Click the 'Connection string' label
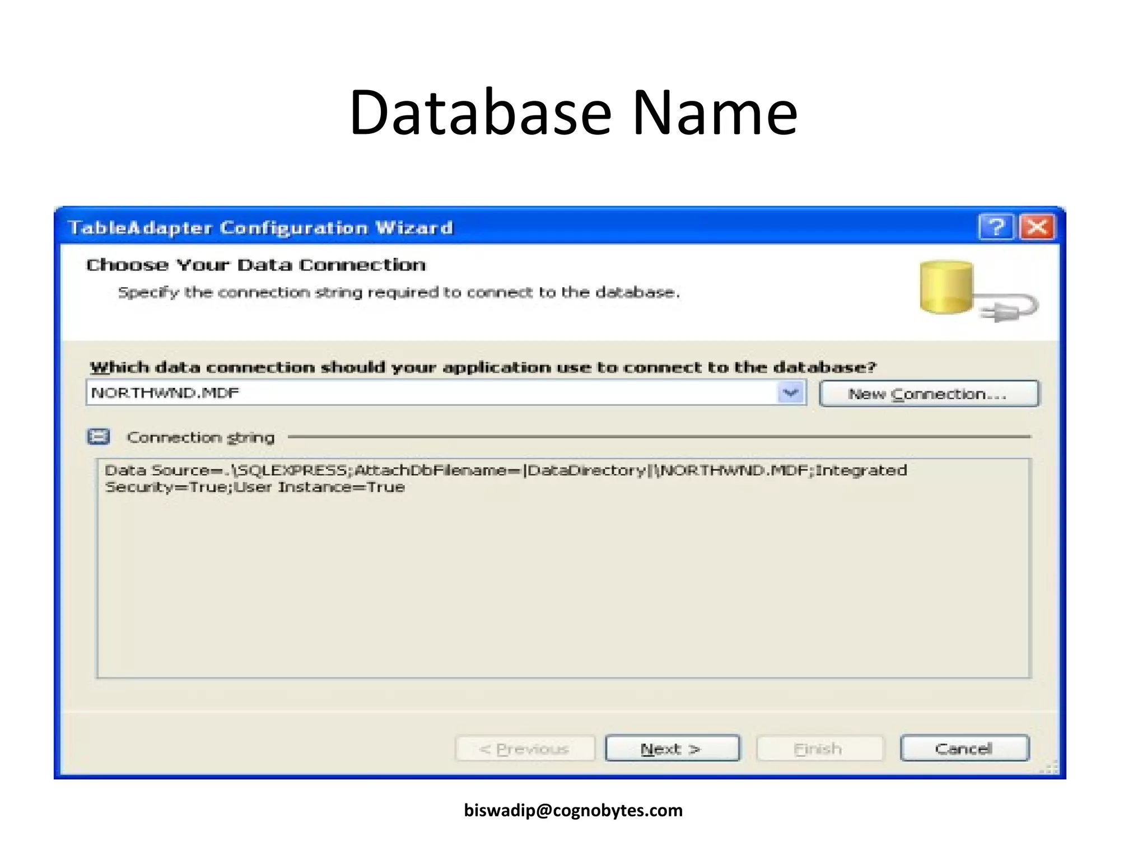The image size is (1147, 860). coord(201,437)
